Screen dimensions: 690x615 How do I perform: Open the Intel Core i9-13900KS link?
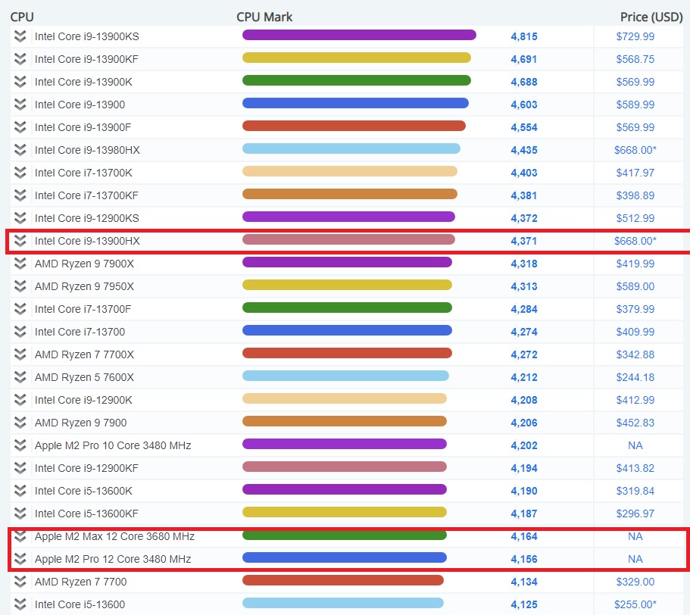(86, 36)
